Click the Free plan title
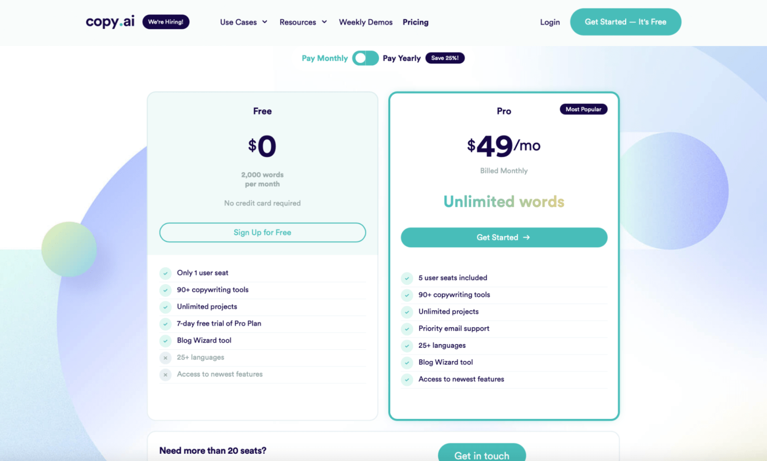Screen dimensions: 767x461 (262, 111)
